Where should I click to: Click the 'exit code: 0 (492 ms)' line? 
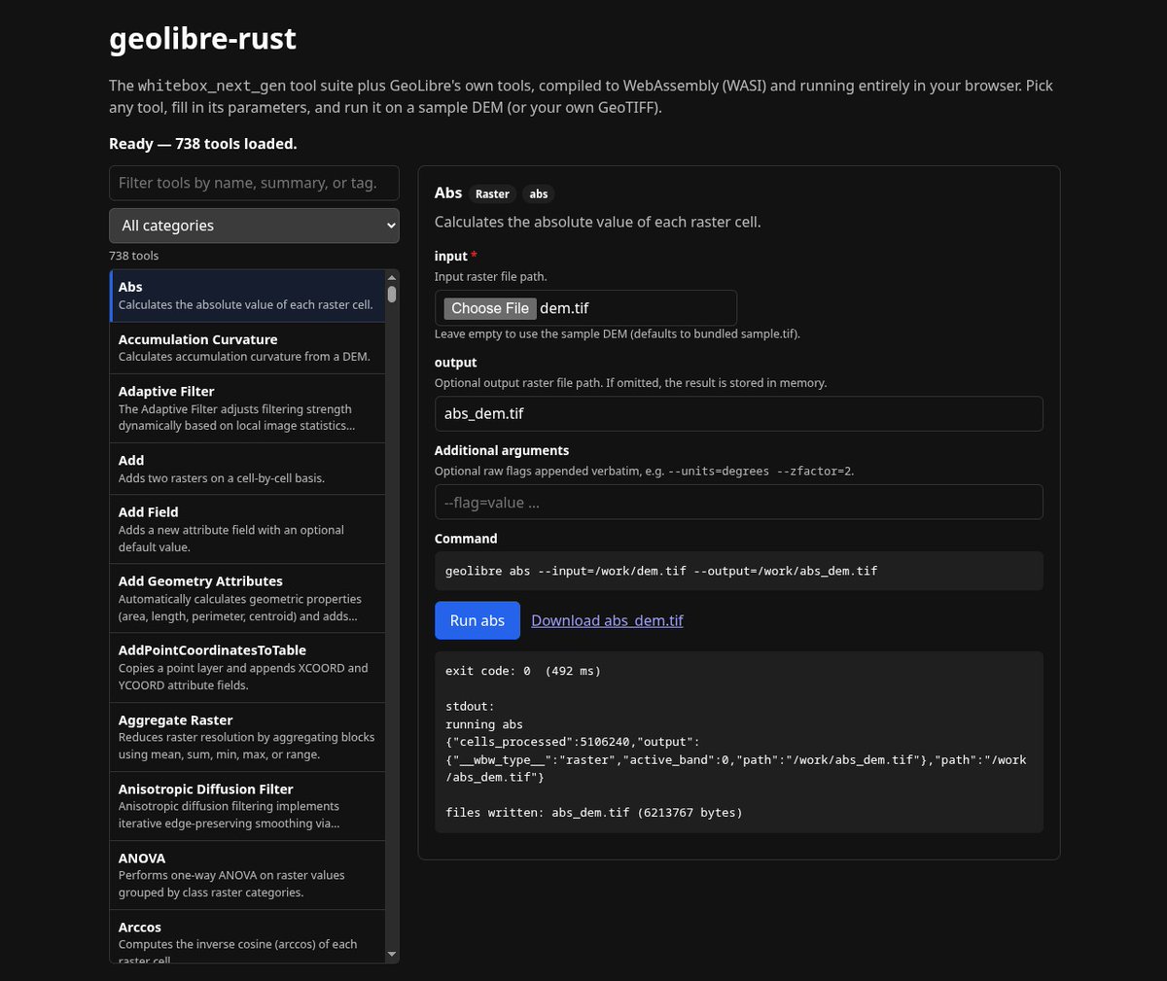(x=523, y=671)
